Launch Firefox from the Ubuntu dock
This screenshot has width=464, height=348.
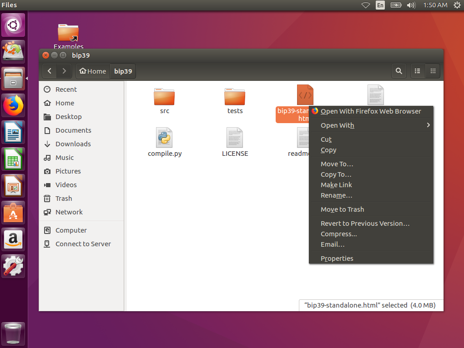pos(13,105)
